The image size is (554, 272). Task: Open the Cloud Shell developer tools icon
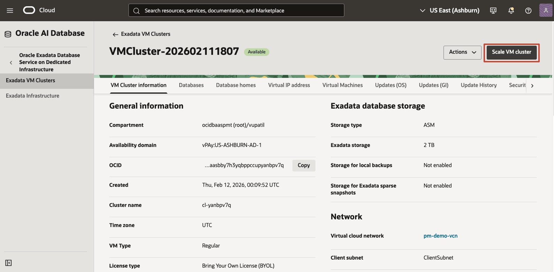click(x=493, y=10)
